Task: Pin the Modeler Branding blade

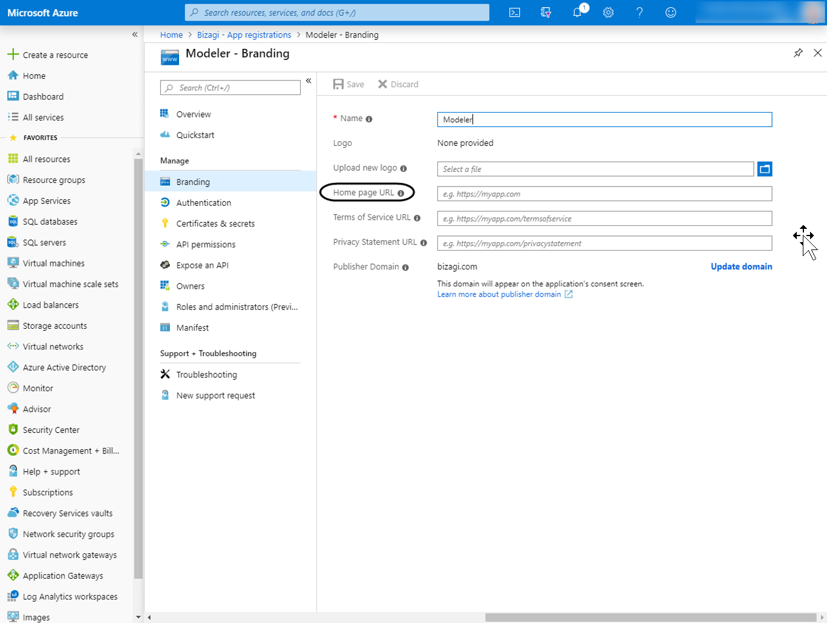Action: (798, 53)
